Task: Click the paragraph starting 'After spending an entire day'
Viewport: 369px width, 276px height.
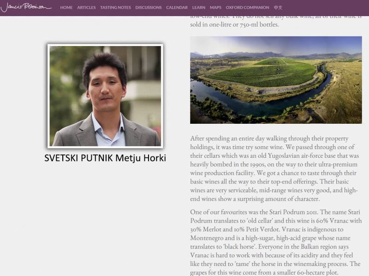Action: pos(275,168)
